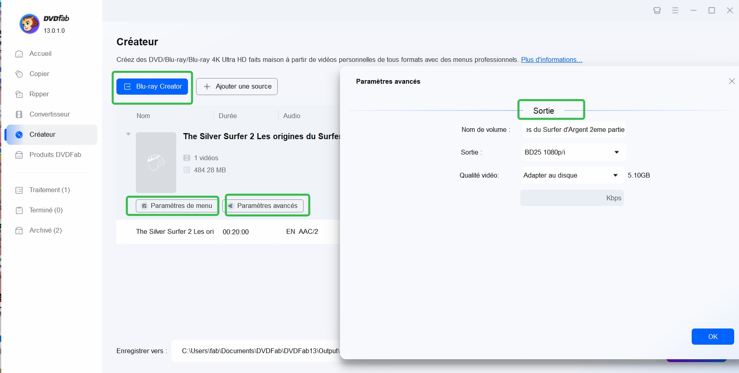Screen dimensions: 739x373
Task: Click the Audio column header
Action: pyautogui.click(x=292, y=116)
